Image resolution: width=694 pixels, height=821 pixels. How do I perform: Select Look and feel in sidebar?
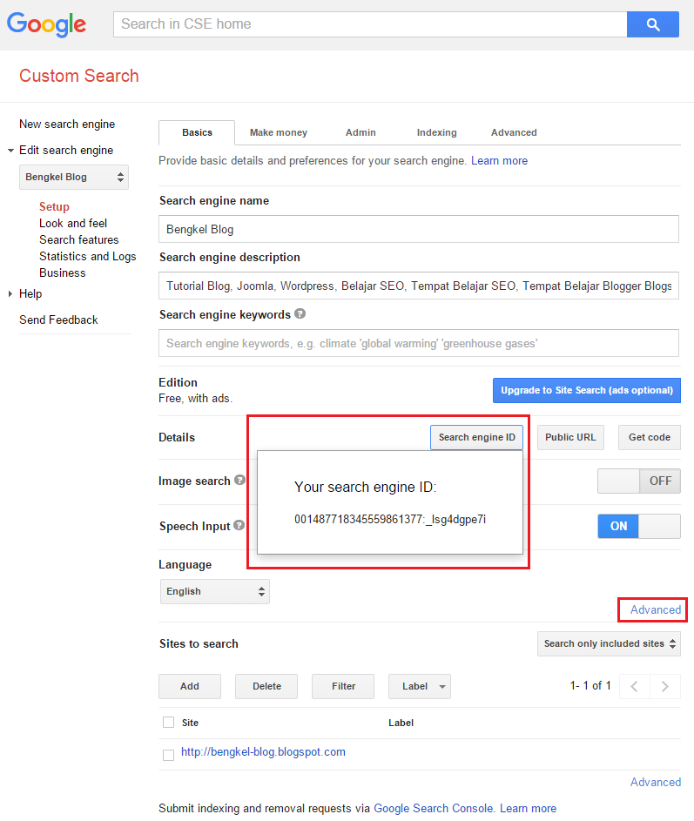click(73, 223)
